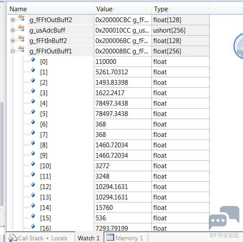Switch to Call Stack + Locals tab
The image size is (243, 242).
coord(38,238)
